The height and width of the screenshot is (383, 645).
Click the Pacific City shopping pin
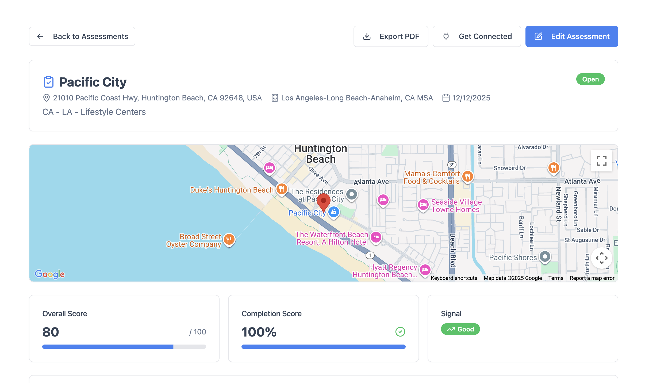point(333,212)
